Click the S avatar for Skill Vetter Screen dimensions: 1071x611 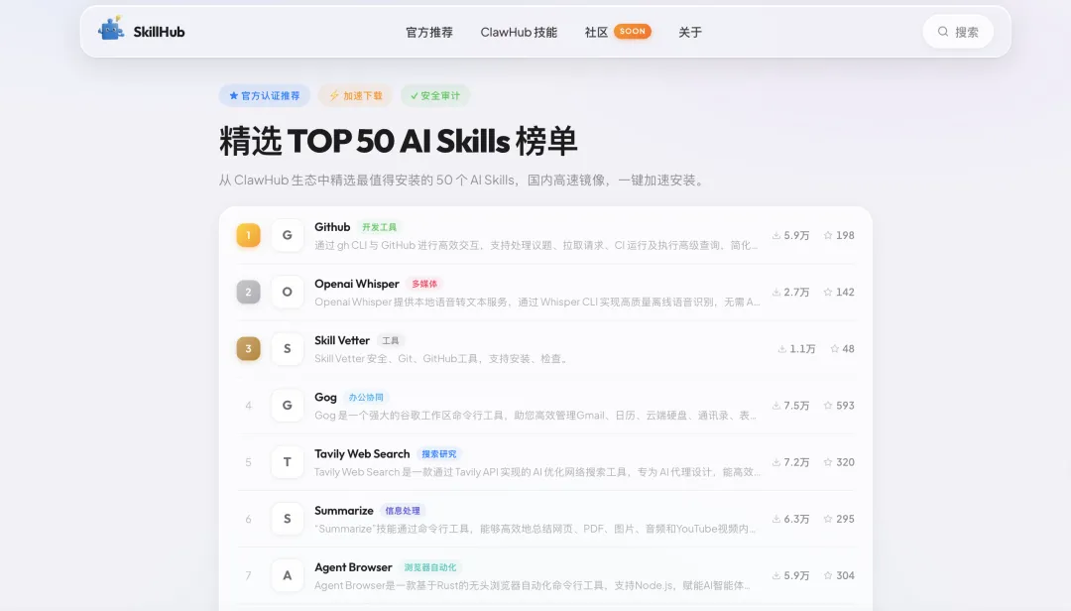tap(288, 348)
